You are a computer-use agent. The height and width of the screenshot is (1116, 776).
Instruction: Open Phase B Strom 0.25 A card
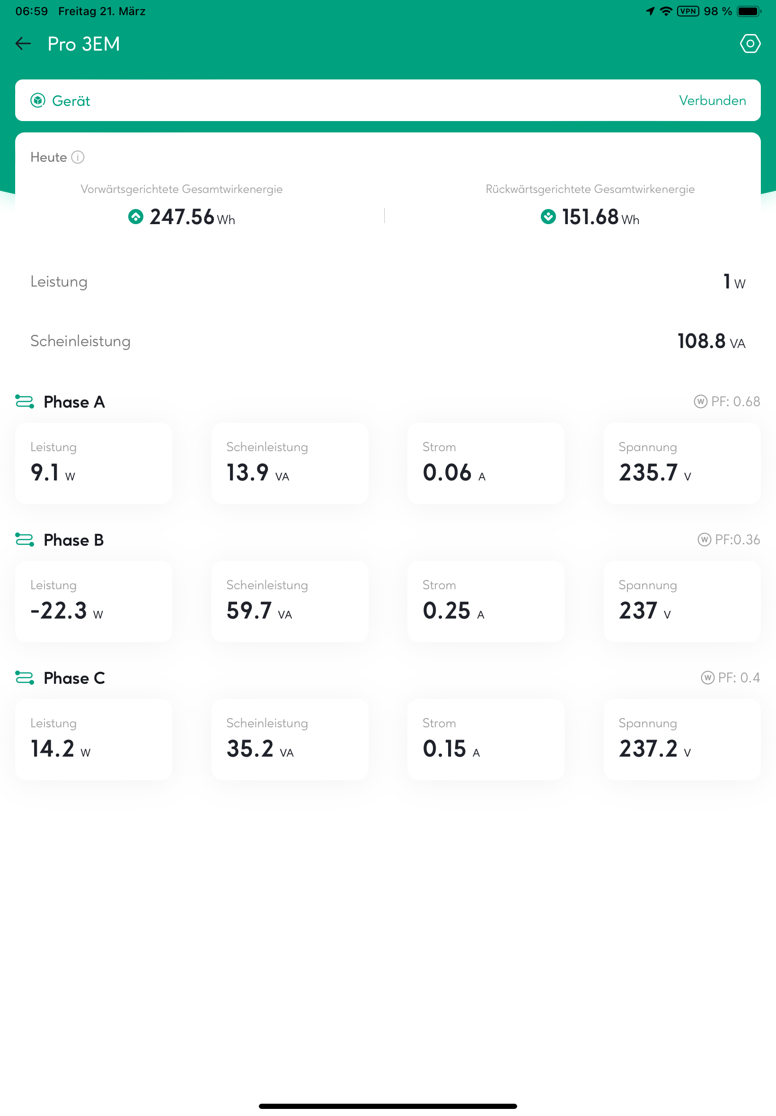pyautogui.click(x=486, y=601)
